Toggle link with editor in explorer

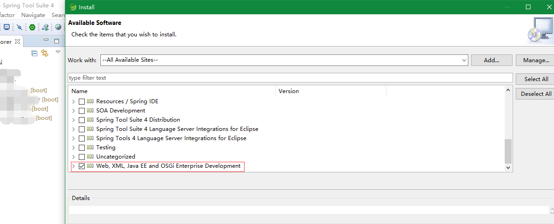tap(45, 53)
